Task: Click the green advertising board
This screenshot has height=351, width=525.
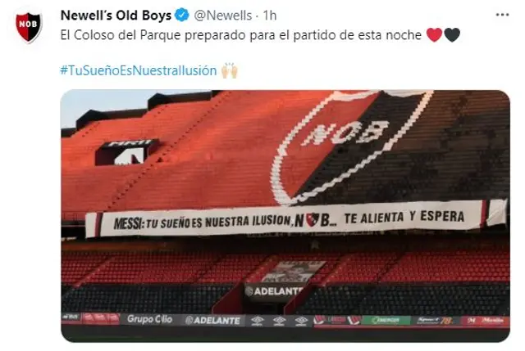Action: point(386,321)
